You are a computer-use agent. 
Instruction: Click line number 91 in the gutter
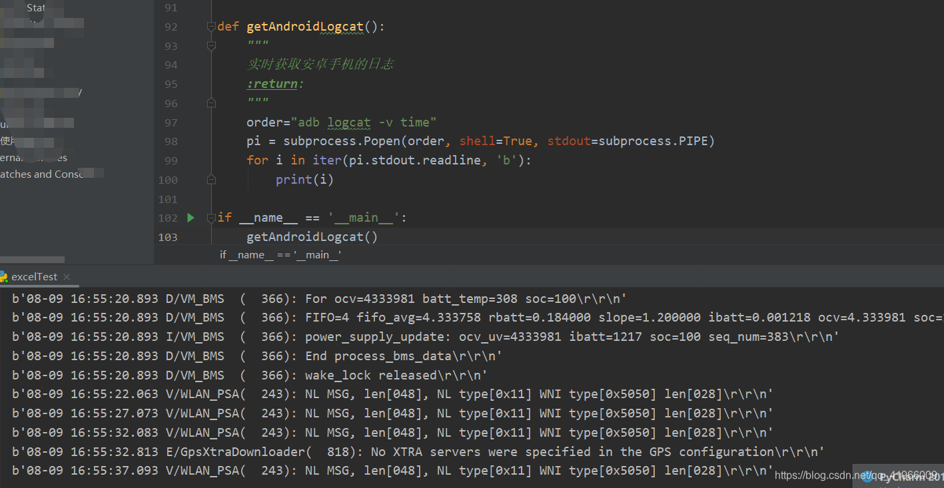[x=171, y=8]
